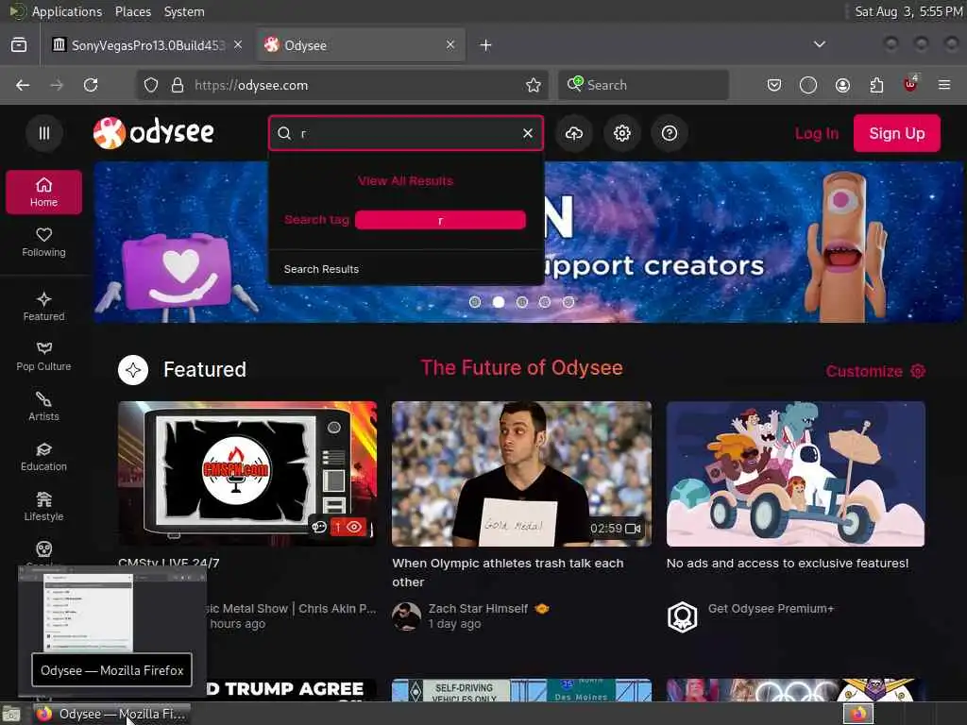The width and height of the screenshot is (967, 725).
Task: Close the SonyVegasPro13.0Build453 tab
Action: (238, 45)
